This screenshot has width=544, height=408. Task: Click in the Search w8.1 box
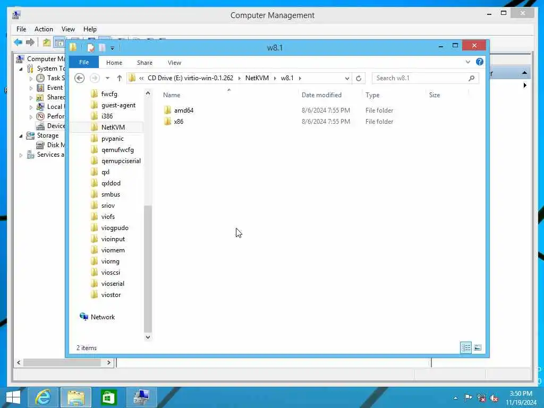coord(420,78)
